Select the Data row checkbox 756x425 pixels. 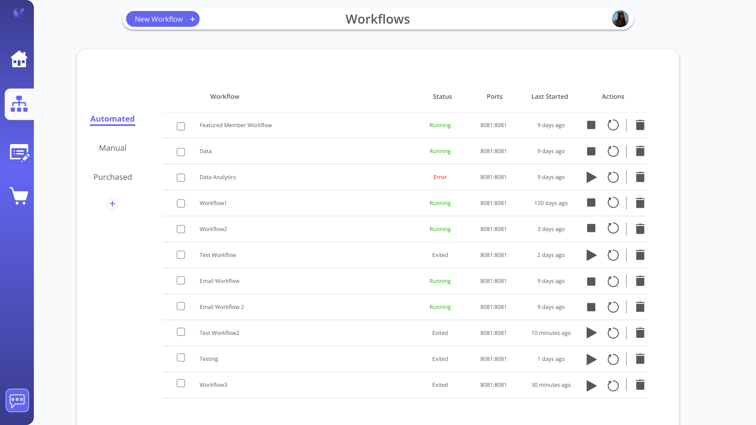point(181,152)
